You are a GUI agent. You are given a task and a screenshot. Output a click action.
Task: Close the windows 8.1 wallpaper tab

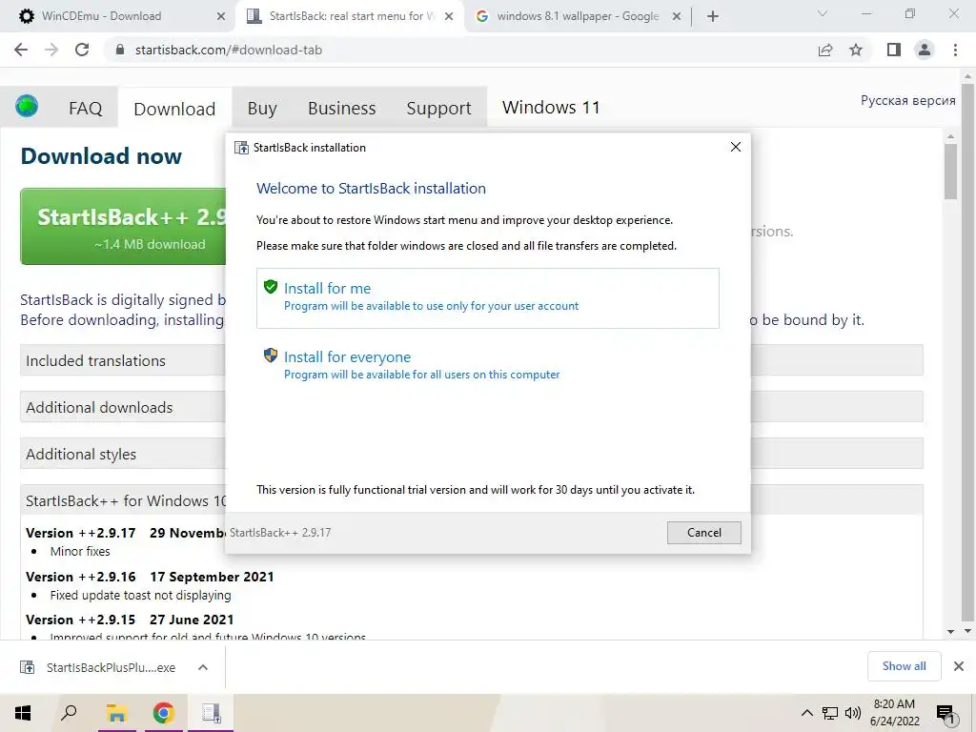pos(677,17)
